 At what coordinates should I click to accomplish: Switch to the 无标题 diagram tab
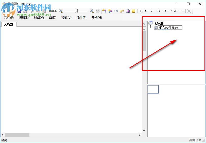9,24
